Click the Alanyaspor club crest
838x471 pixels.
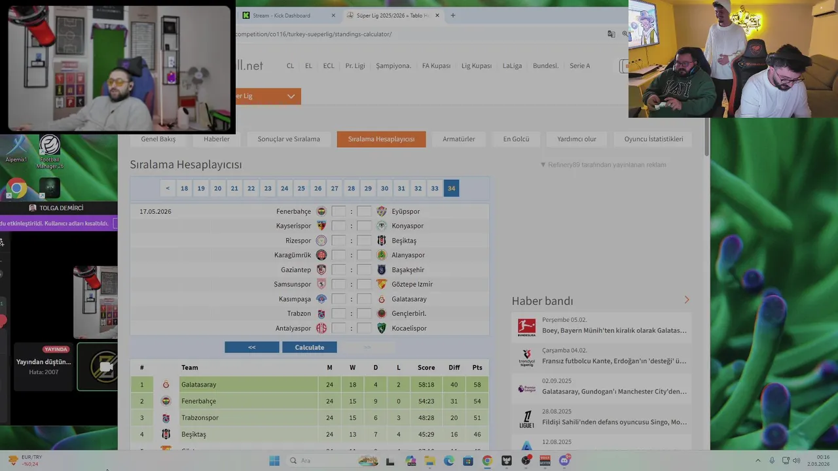coord(382,255)
